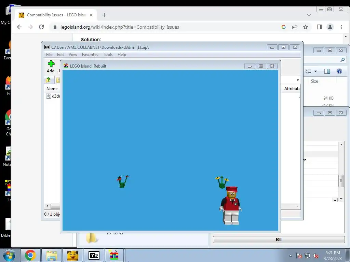Image resolution: width=350 pixels, height=262 pixels.
Task: Open Chrome three-dot menu
Action: click(x=341, y=27)
